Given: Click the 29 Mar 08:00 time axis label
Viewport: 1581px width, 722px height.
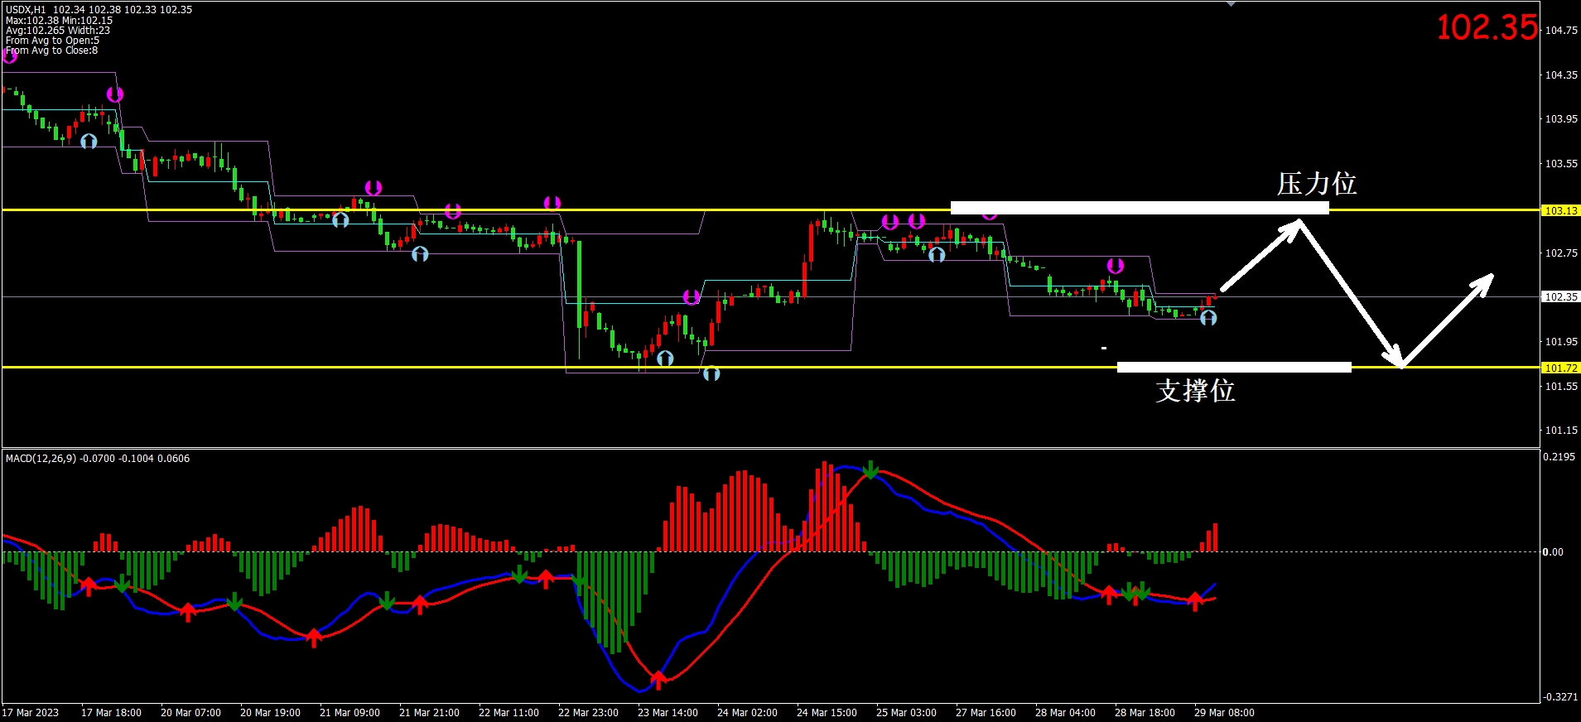Looking at the screenshot, I should tap(1223, 713).
